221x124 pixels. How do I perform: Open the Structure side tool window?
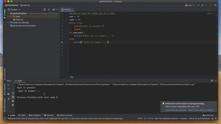click(x=4, y=74)
